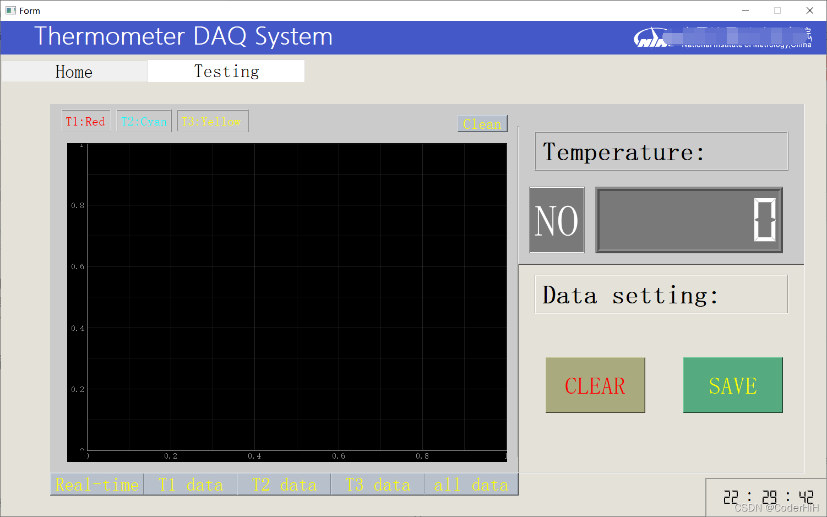Close the Form window
Image resolution: width=827 pixels, height=517 pixels.
pyautogui.click(x=810, y=10)
